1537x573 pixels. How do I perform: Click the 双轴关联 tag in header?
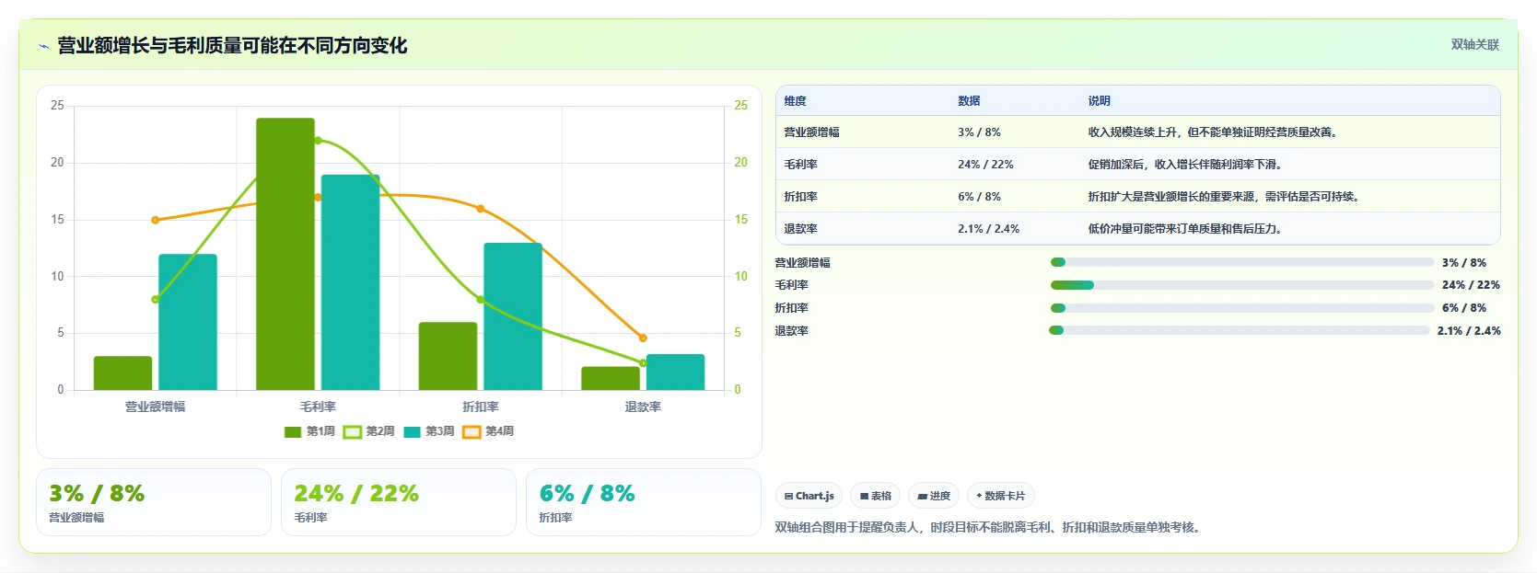[1474, 44]
